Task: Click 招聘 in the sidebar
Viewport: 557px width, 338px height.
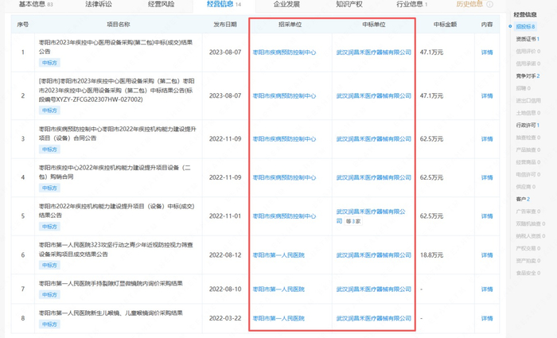Action: tap(524, 88)
